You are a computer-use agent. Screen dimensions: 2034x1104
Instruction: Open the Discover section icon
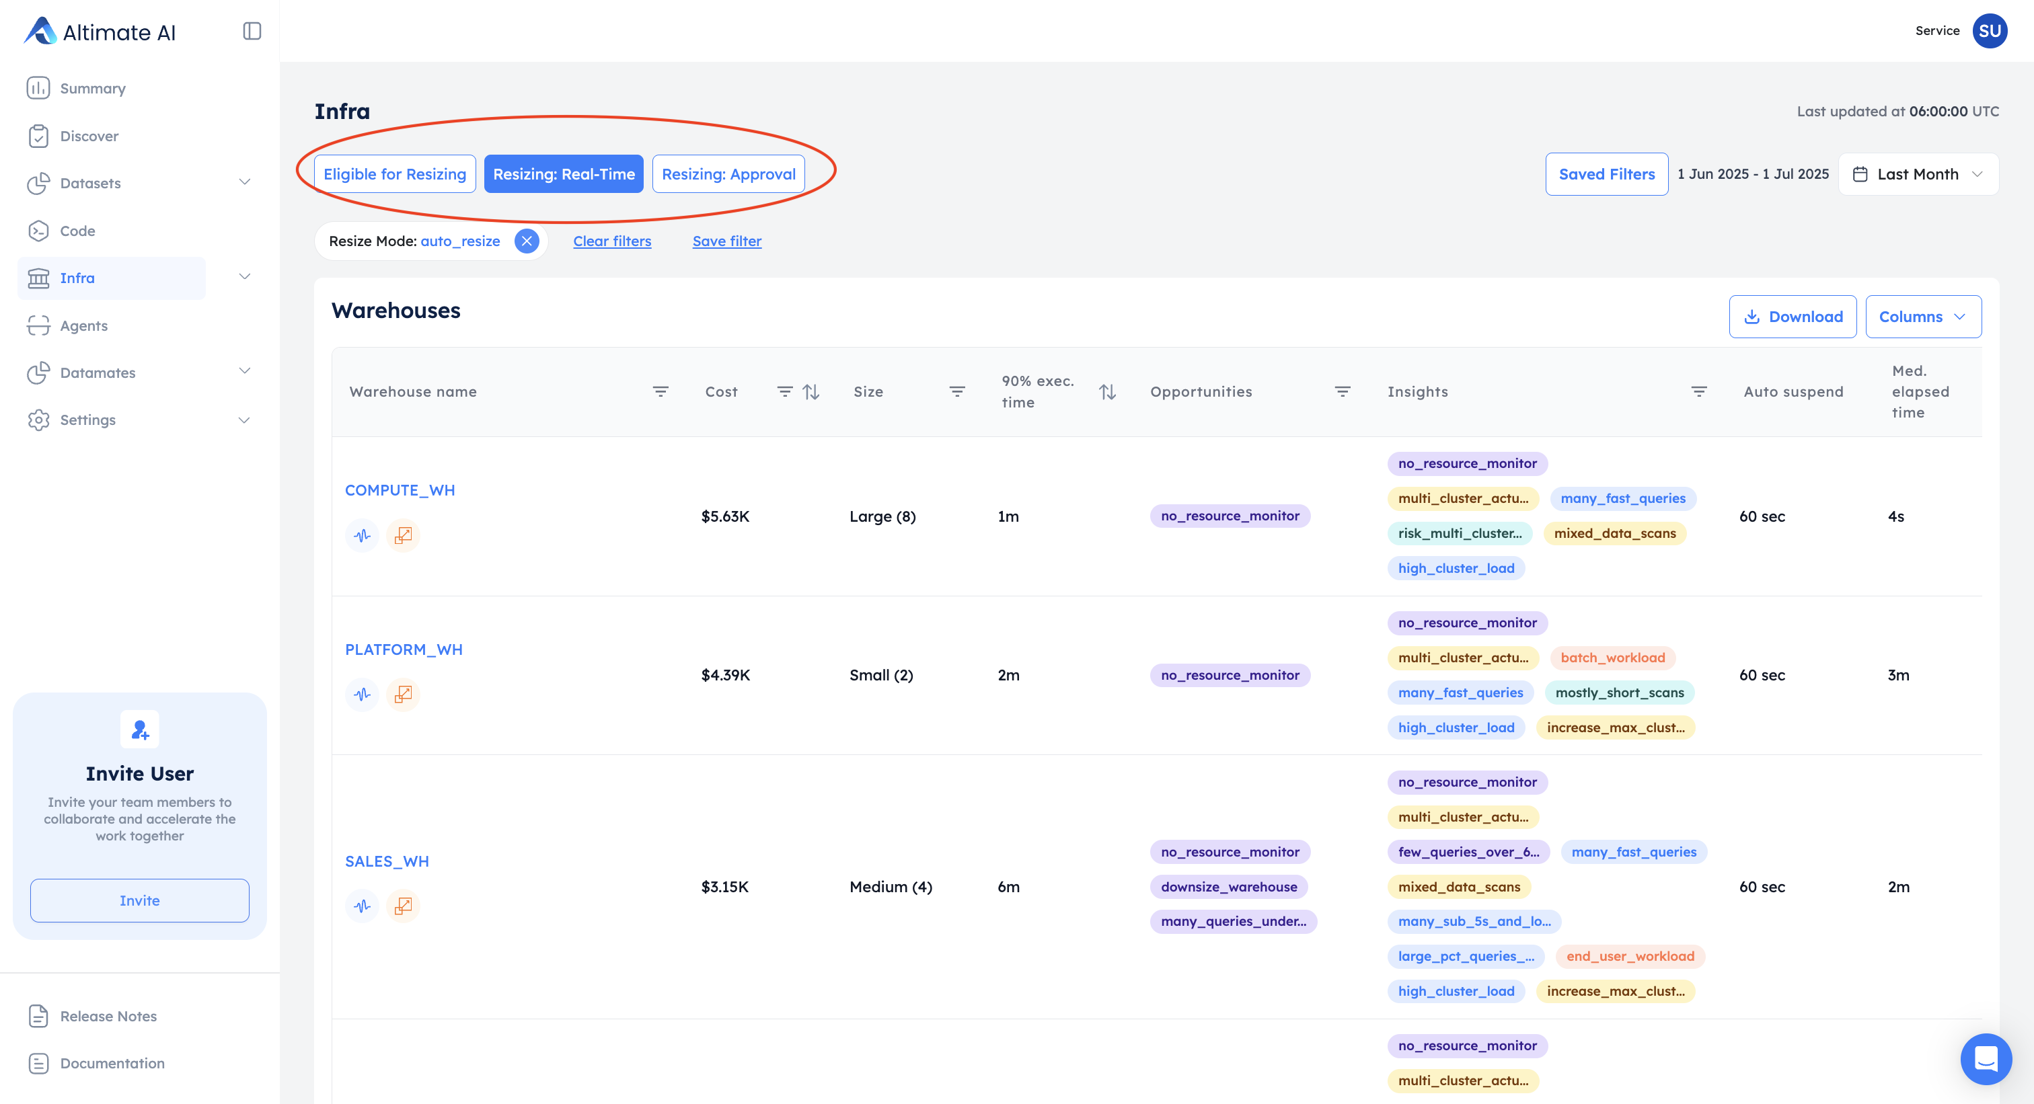pyautogui.click(x=38, y=136)
